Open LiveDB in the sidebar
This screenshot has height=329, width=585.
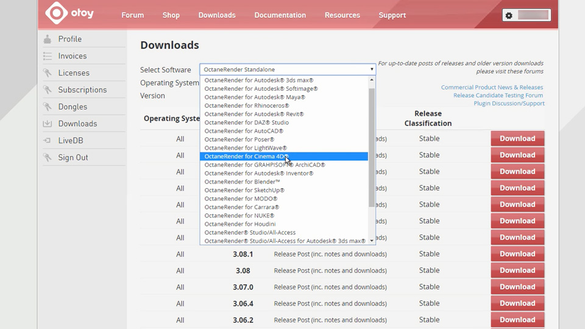coord(71,141)
